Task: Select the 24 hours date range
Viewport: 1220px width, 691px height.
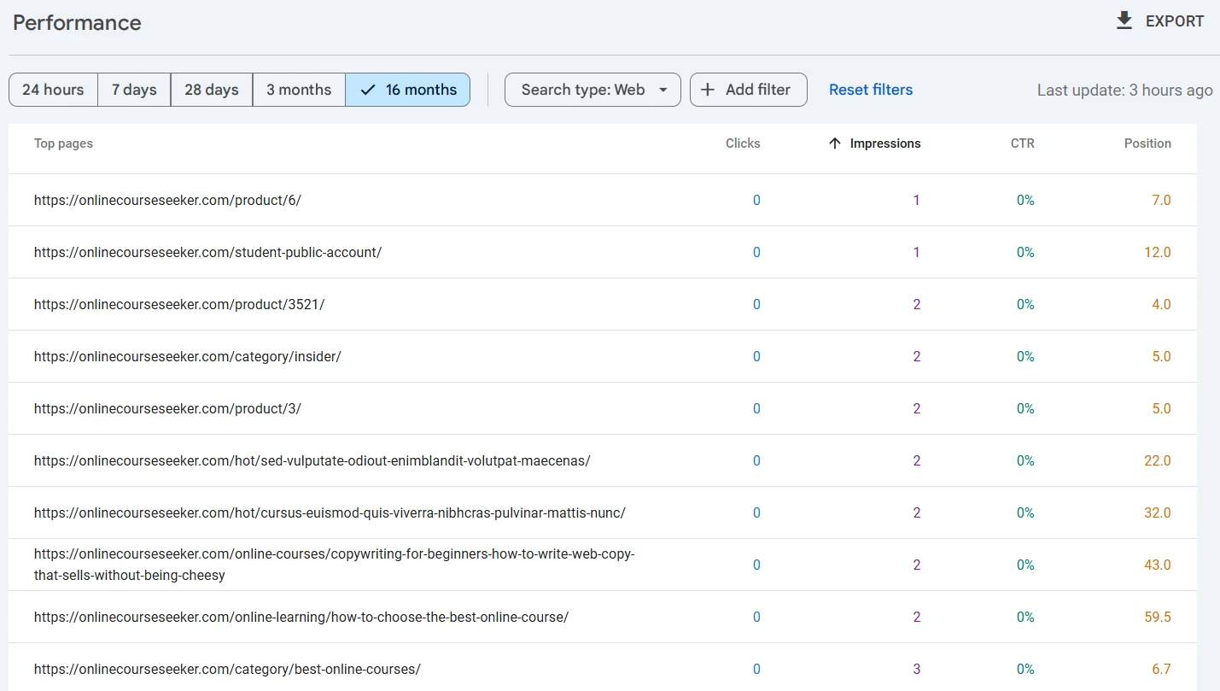Action: pyautogui.click(x=53, y=90)
